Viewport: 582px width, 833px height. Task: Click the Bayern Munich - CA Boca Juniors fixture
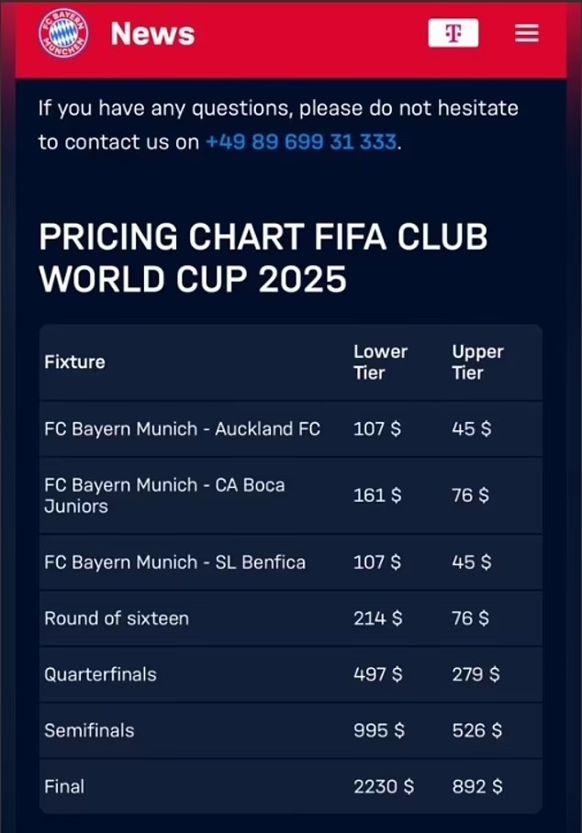tap(164, 495)
